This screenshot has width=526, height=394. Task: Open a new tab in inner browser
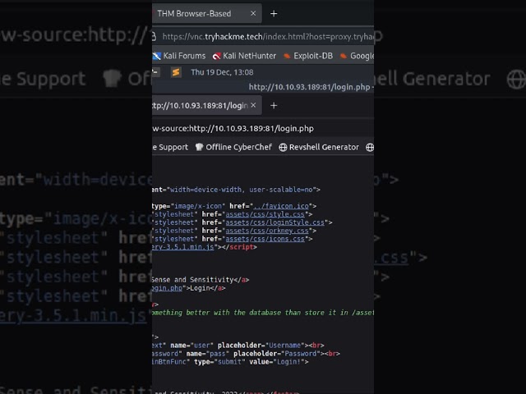click(274, 106)
